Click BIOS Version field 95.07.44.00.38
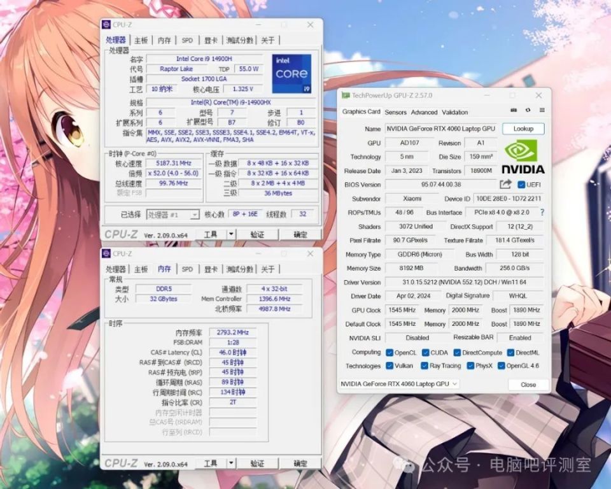The image size is (611, 489). point(441,185)
